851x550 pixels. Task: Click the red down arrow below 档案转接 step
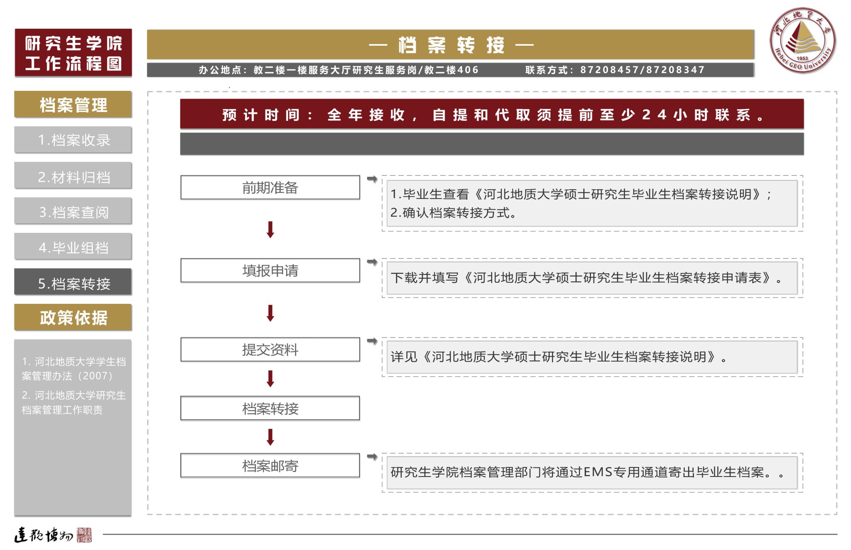pos(270,437)
